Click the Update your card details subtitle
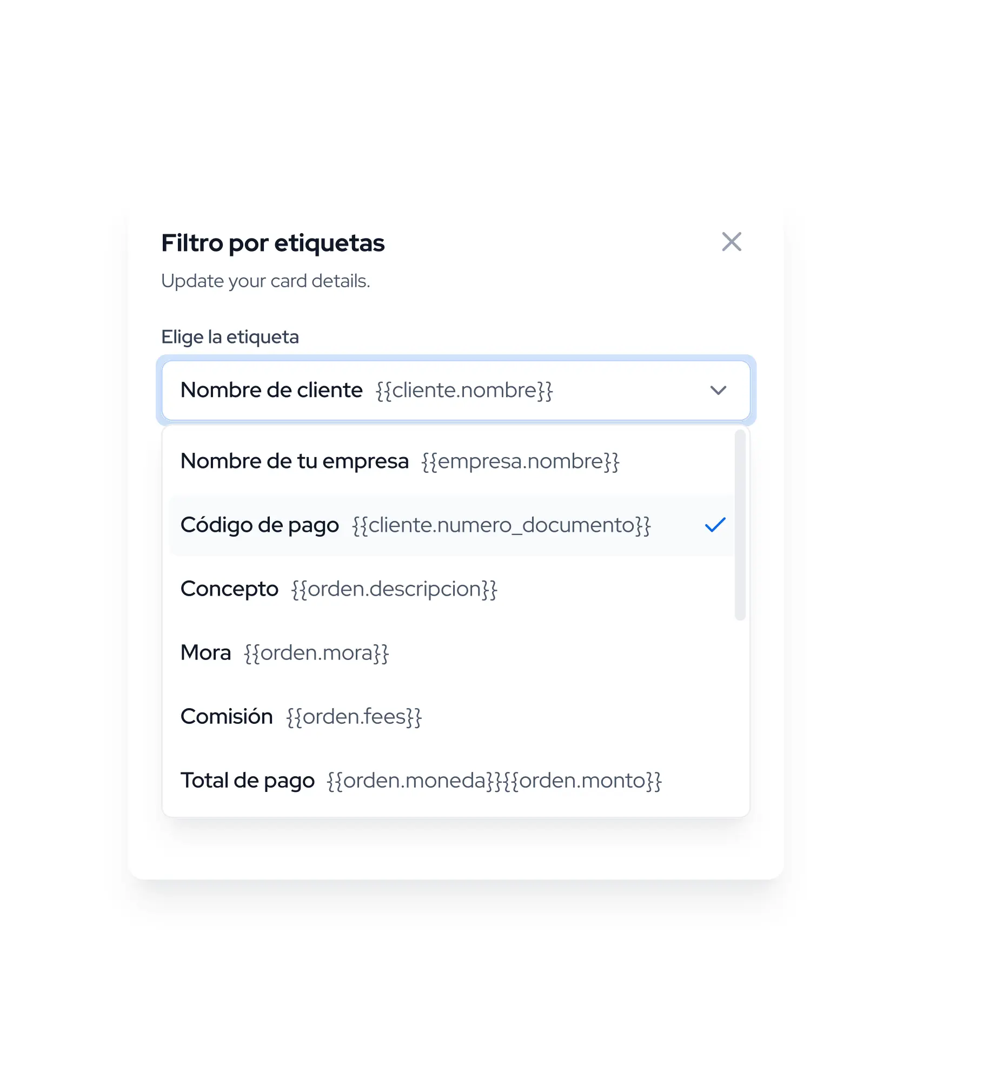 (x=265, y=281)
